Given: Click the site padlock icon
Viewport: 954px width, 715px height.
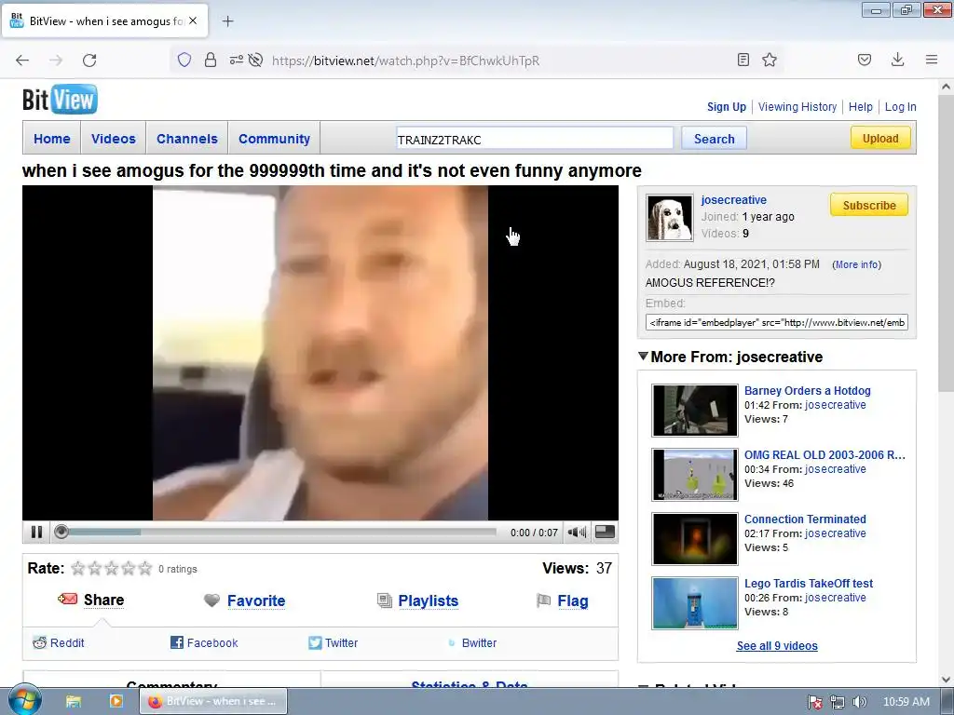Looking at the screenshot, I should (211, 60).
